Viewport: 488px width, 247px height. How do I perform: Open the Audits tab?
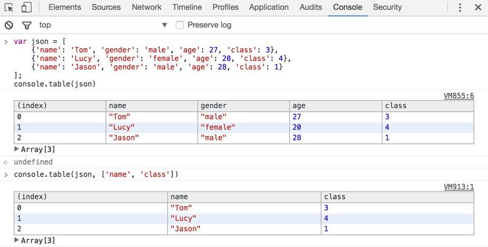point(311,7)
